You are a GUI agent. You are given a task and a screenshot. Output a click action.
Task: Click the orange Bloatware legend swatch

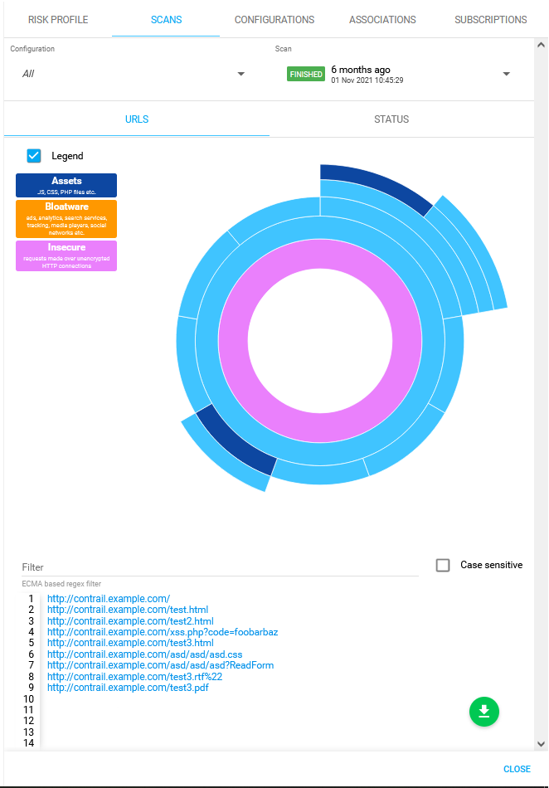(x=66, y=219)
